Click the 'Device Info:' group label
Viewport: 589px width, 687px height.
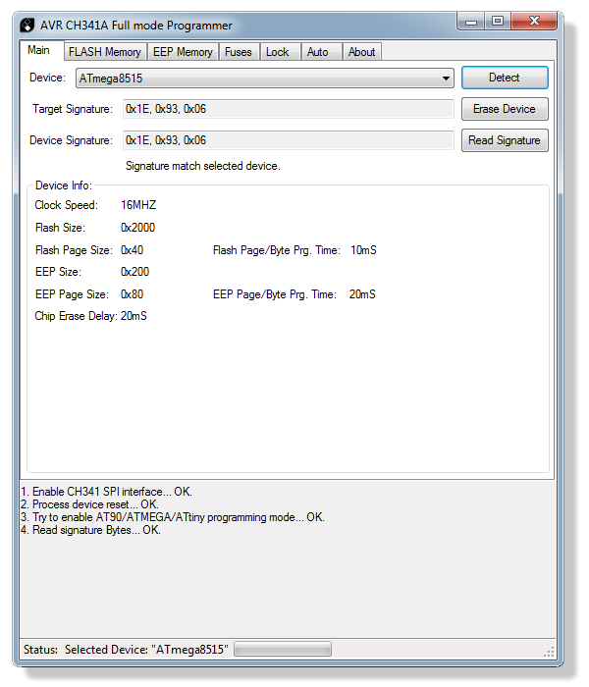[64, 185]
